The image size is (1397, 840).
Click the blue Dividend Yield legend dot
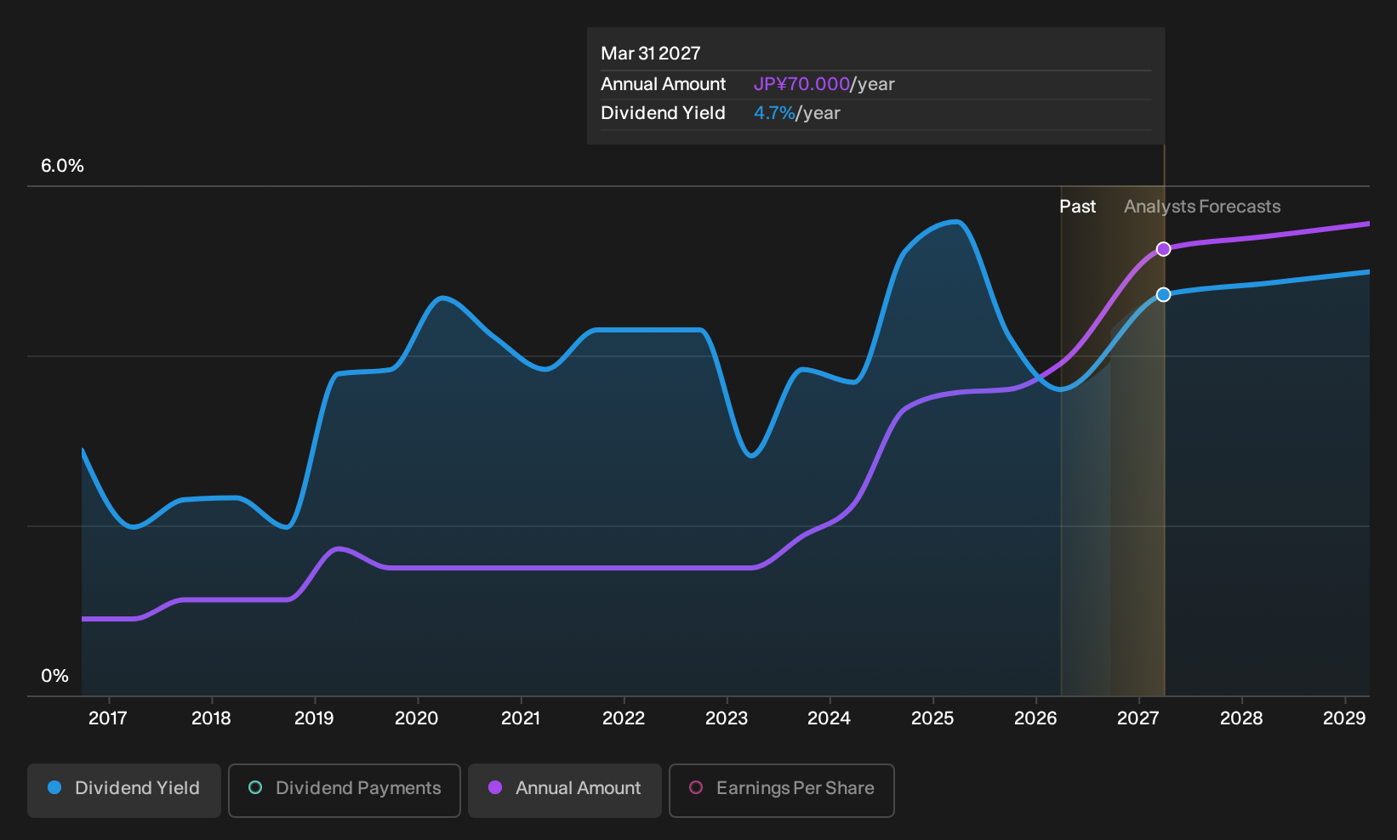point(54,787)
